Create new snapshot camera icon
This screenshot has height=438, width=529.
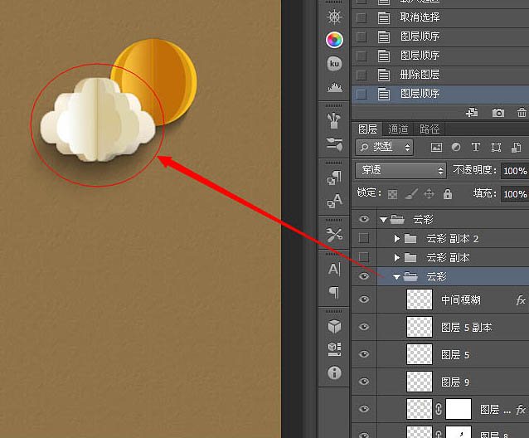[x=498, y=112]
